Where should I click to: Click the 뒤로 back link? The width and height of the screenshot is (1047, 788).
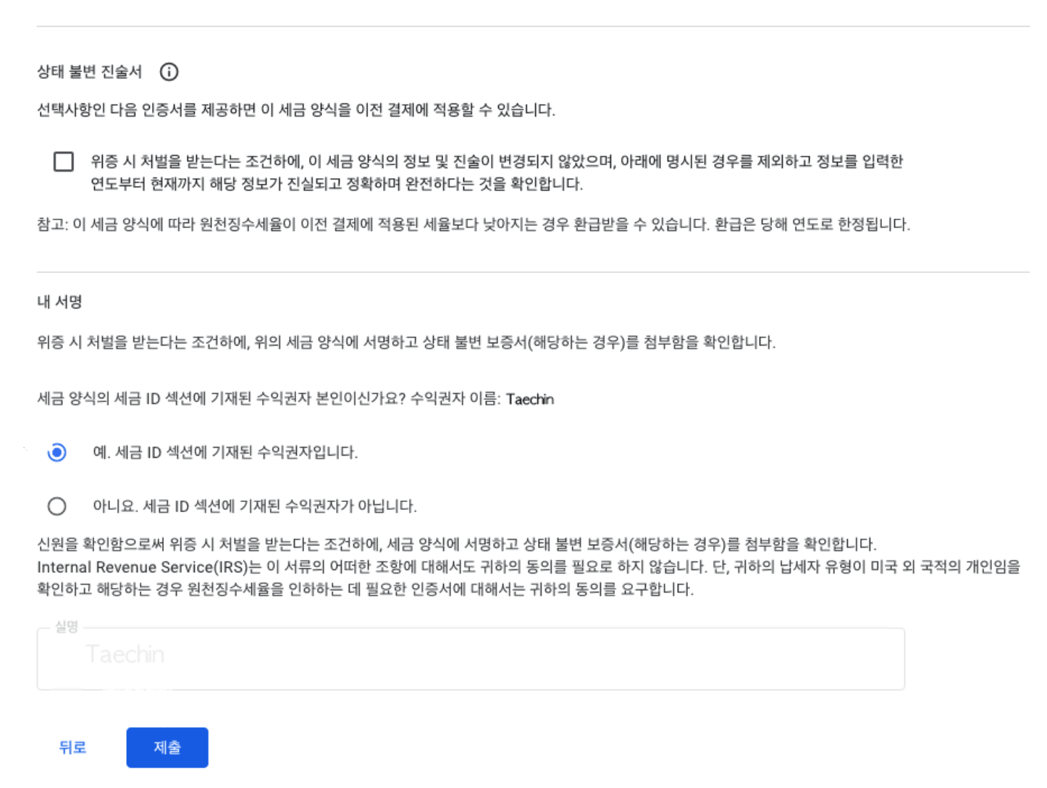click(x=72, y=747)
